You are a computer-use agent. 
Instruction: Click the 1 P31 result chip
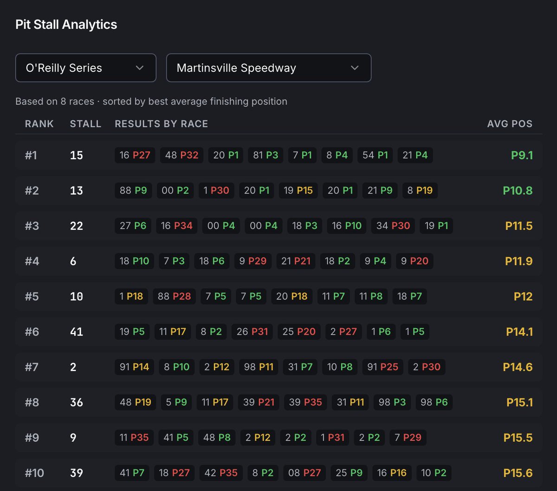[333, 437]
